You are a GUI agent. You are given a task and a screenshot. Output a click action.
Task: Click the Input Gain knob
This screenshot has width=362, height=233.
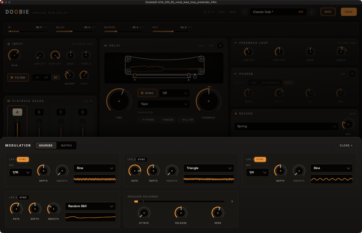point(14,55)
